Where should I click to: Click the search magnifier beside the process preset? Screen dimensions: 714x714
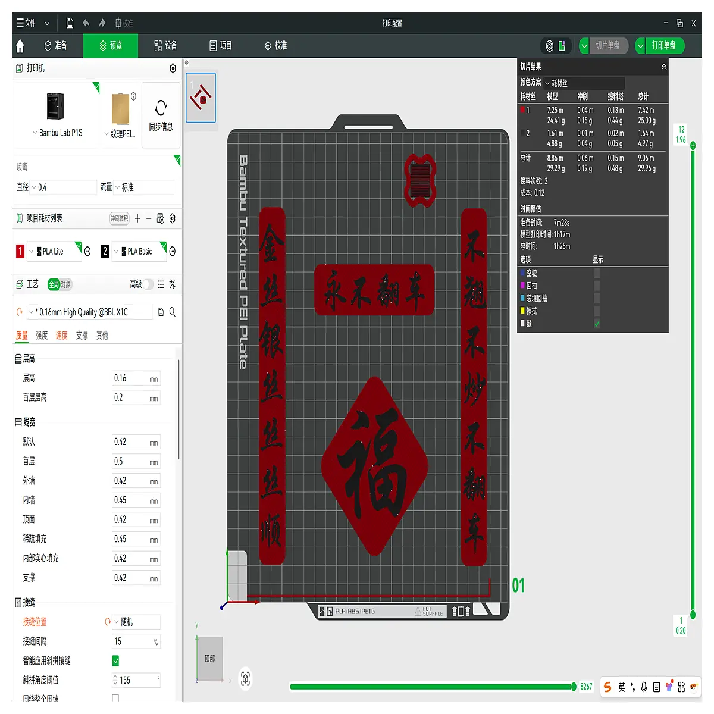[x=173, y=312]
